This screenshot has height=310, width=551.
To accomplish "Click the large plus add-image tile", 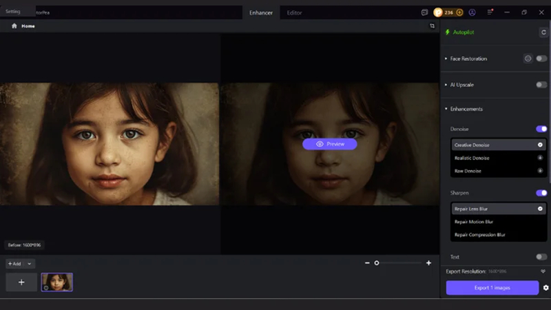I will point(21,282).
